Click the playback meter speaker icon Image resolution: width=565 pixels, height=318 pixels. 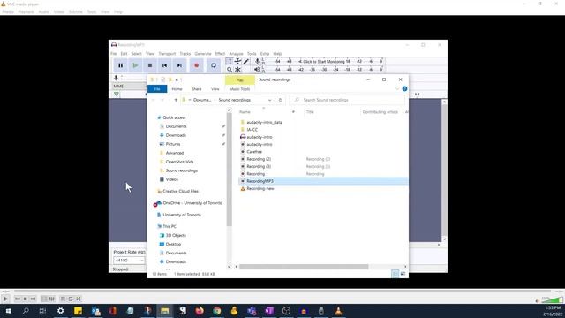pos(257,69)
